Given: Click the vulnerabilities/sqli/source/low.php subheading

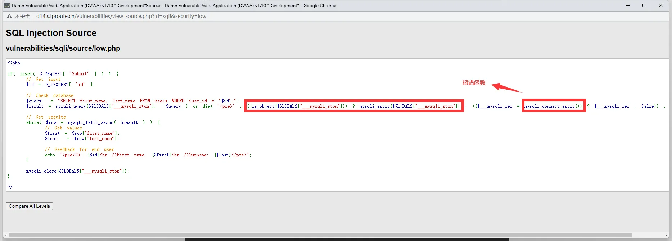Looking at the screenshot, I should [x=63, y=48].
